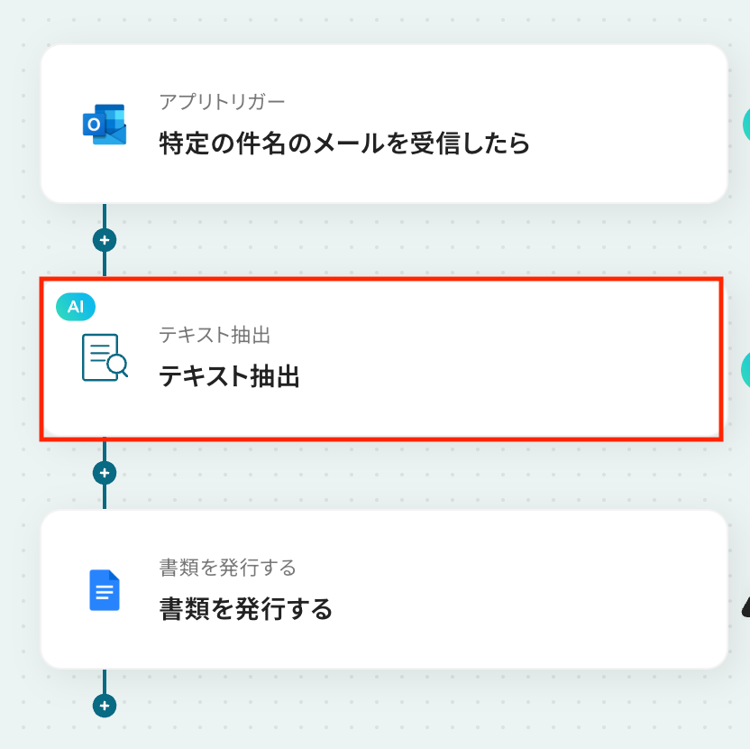The height and width of the screenshot is (749, 750).
Task: Click teal status circle beside テキスト抽出 card
Action: tap(746, 370)
